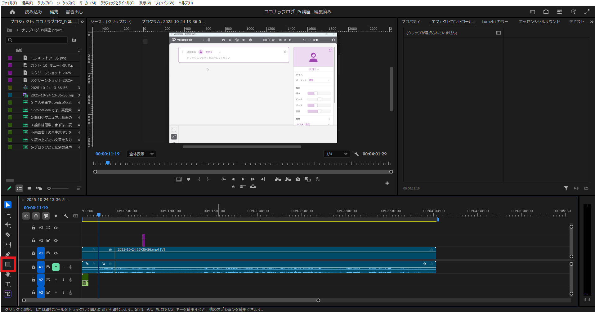This screenshot has height=312, width=595.
Task: Select the Razor tool in timeline toolbox
Action: point(8,235)
